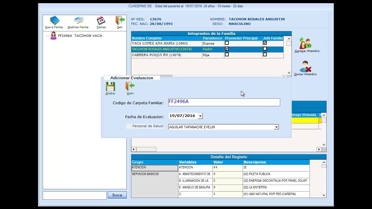Toggle Proveedor Principal for TACOHON ROSALES ANGUSTIN
Image resolution: width=372 pixels, height=209 pixels.
point(227,49)
